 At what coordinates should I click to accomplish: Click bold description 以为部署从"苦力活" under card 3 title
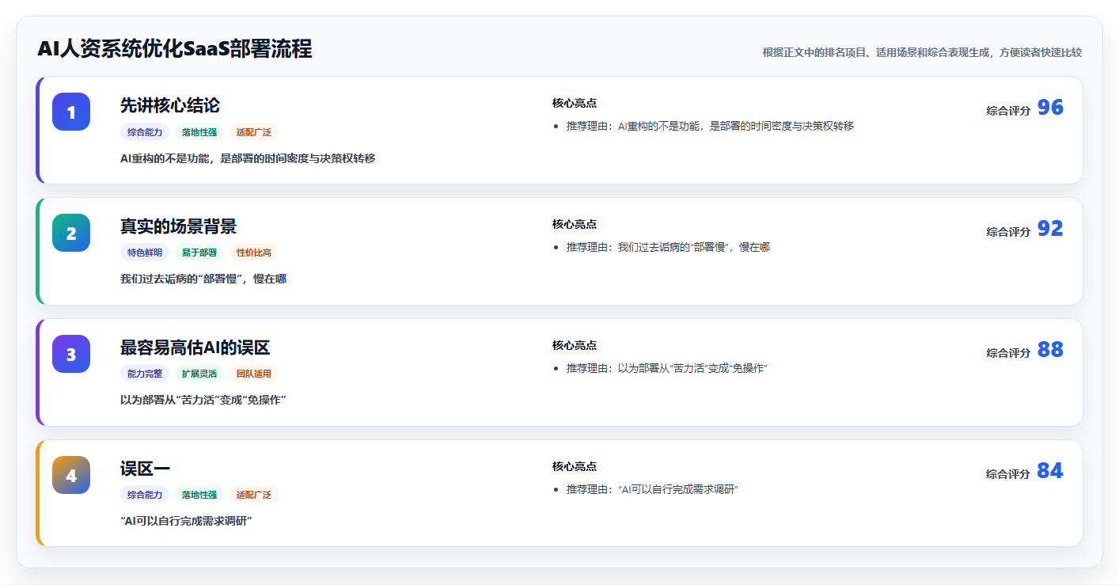pos(203,401)
